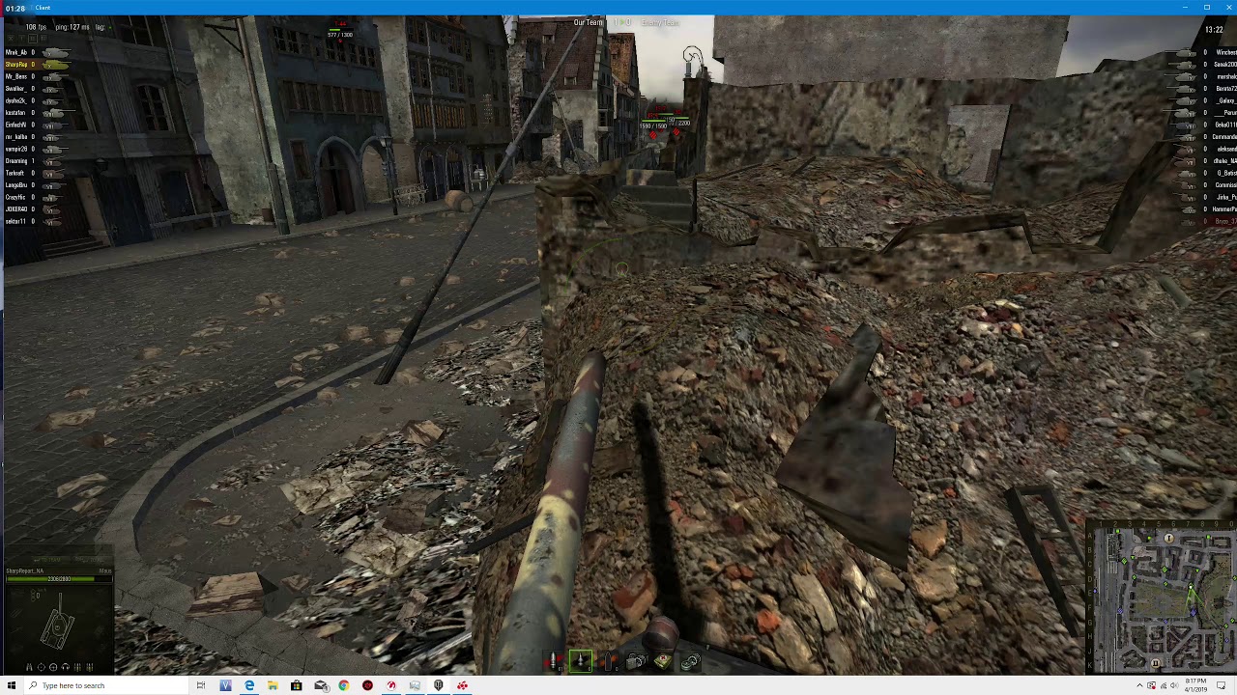Click tank icon beside LangeBru
Image resolution: width=1237 pixels, height=695 pixels.
[55, 185]
